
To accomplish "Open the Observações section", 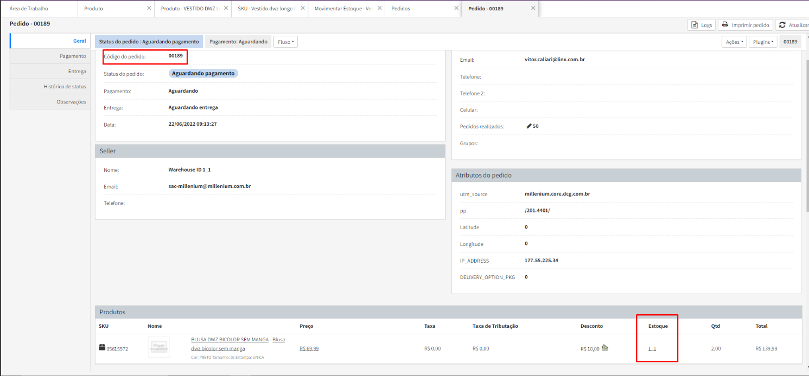I will pos(50,102).
